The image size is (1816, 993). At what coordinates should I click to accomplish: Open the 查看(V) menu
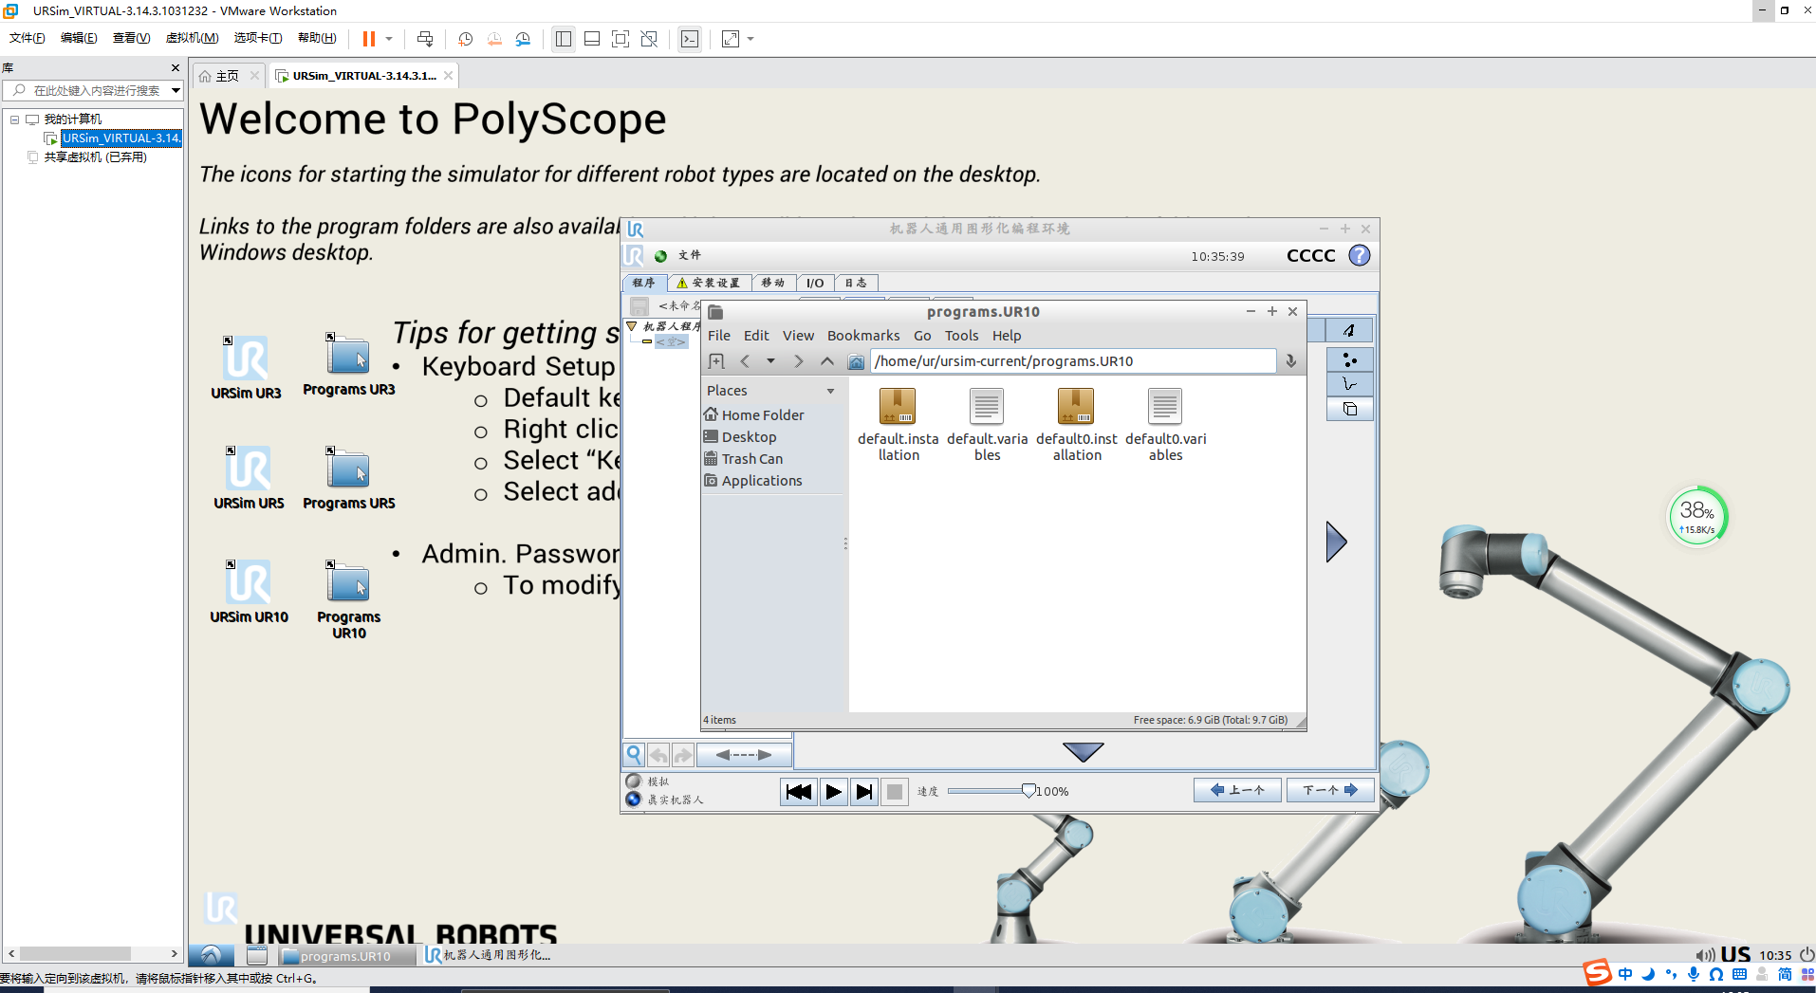coord(131,38)
